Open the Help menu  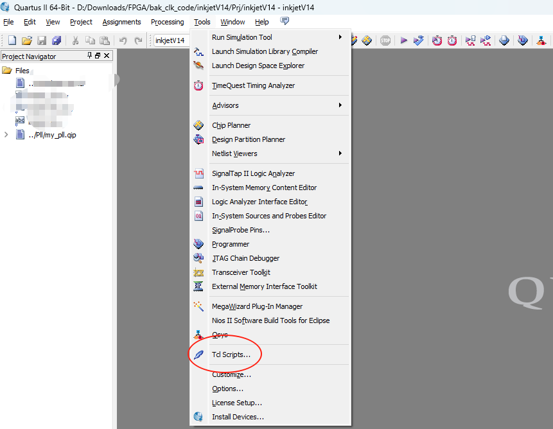[261, 22]
